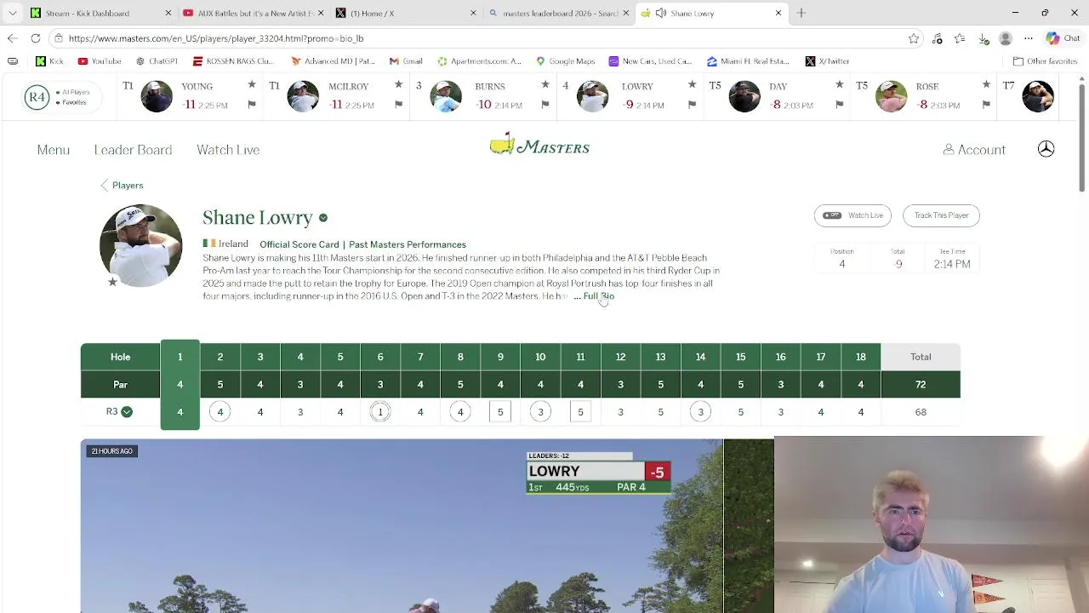Click the Masters logo
Image resolution: width=1089 pixels, height=613 pixels.
(x=539, y=145)
